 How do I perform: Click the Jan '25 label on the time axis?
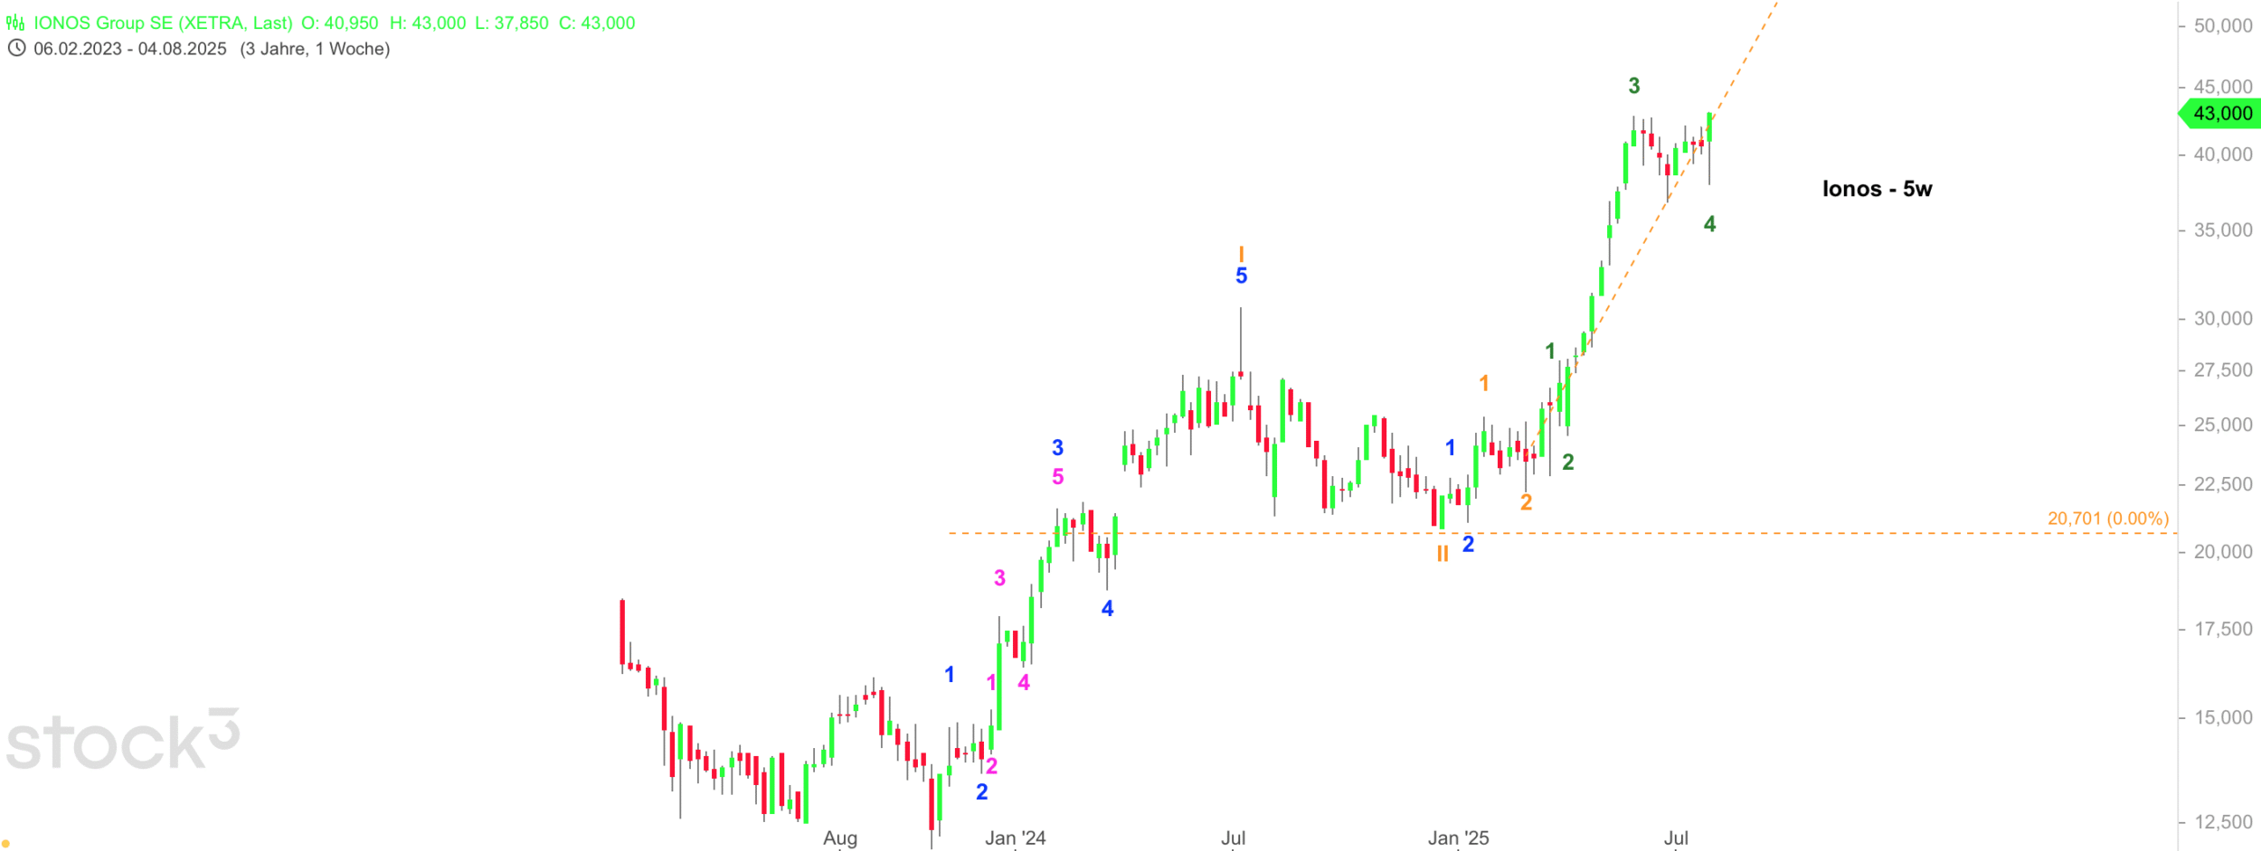(1458, 837)
